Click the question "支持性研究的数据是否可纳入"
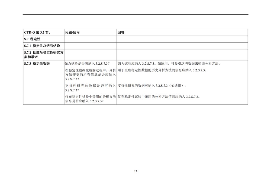Screen dimensions: 271x192 point(91,88)
